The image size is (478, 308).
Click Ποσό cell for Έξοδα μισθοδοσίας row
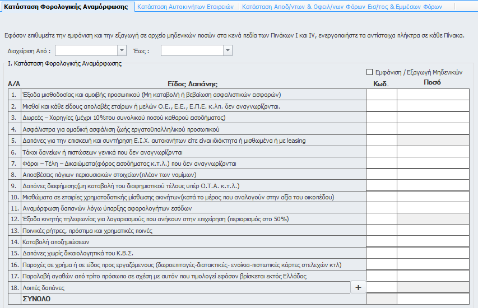coord(433,95)
